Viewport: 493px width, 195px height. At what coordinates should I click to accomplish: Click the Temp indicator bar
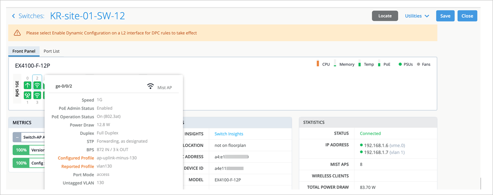coord(359,64)
